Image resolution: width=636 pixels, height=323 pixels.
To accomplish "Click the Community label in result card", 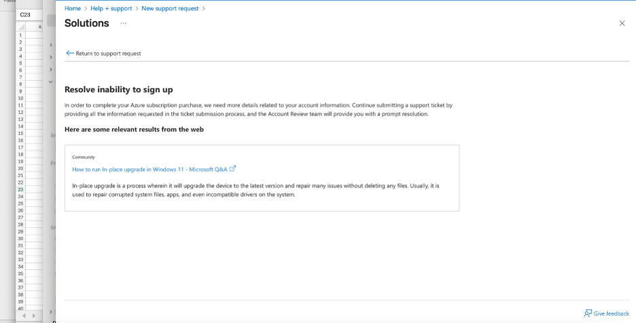I will 84,157.
